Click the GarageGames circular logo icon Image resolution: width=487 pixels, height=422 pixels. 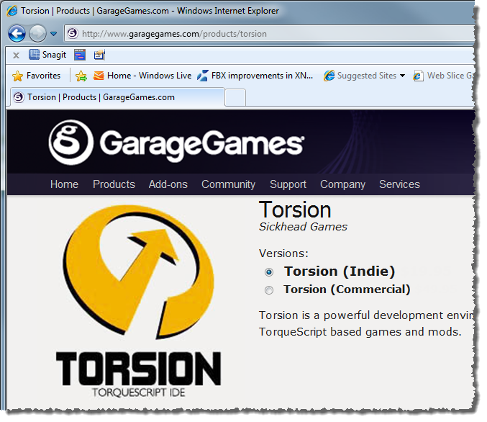coord(71,143)
